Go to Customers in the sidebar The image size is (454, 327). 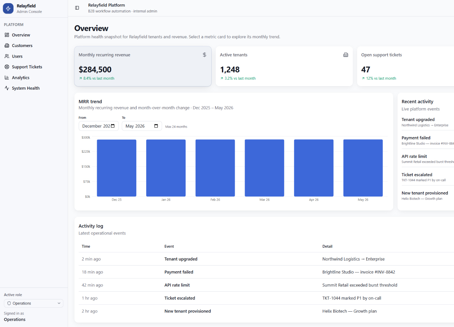(x=34, y=45)
